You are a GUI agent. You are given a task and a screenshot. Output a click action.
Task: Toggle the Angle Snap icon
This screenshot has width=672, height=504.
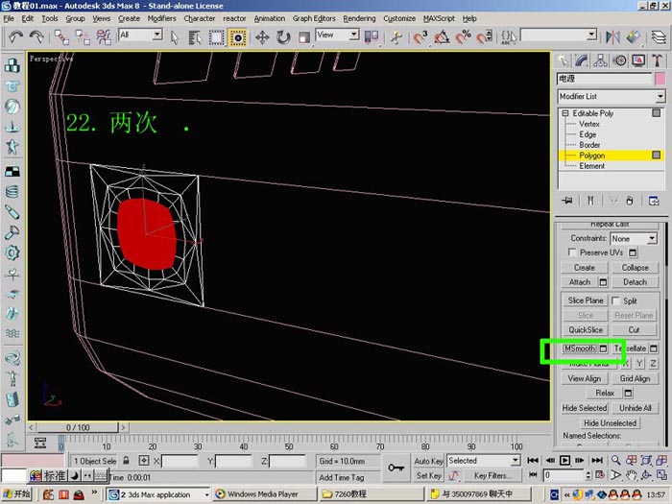point(442,37)
